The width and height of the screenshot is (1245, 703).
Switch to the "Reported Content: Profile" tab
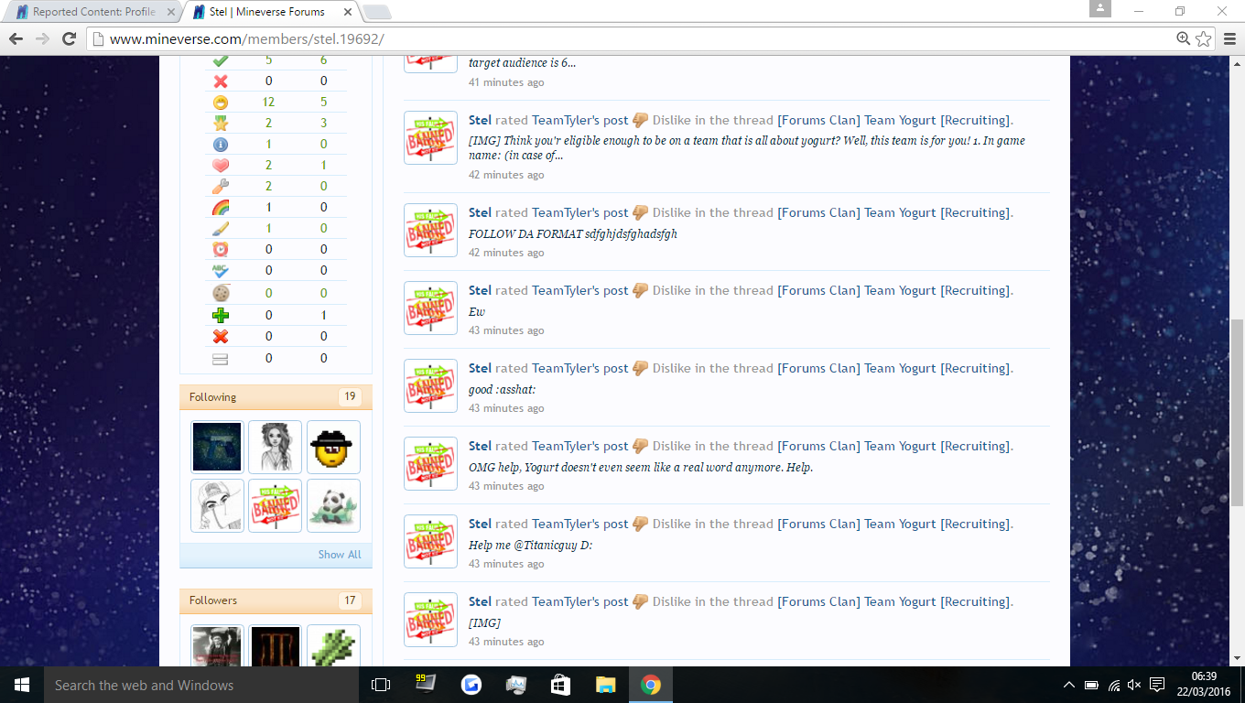click(93, 12)
